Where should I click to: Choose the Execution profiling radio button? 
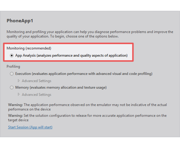[x=12, y=74]
